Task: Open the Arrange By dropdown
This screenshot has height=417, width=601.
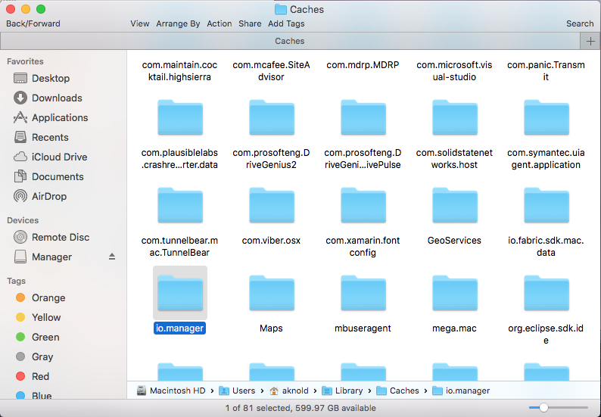Action: tap(178, 23)
